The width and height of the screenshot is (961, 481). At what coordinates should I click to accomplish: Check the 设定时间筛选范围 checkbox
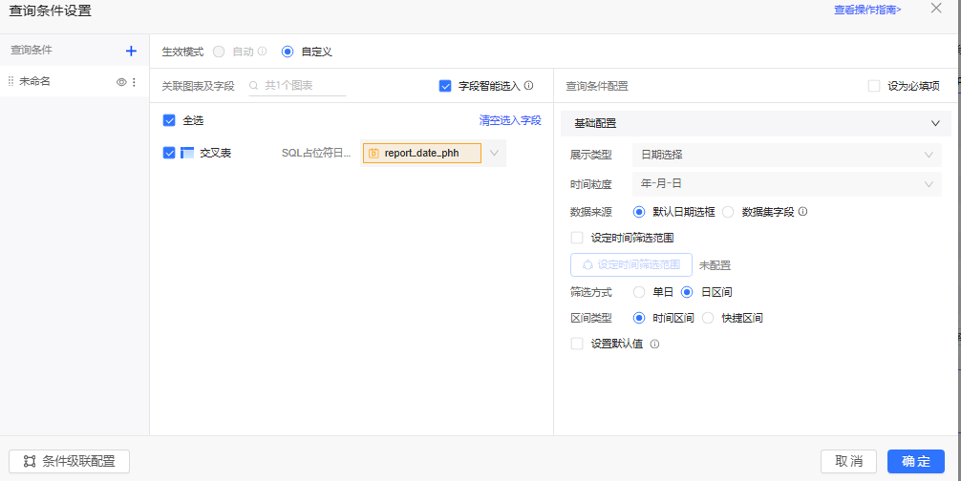[576, 238]
